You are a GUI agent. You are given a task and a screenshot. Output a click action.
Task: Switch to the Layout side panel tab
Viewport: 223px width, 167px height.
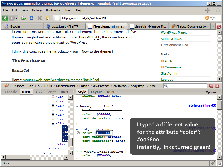(x=96, y=92)
